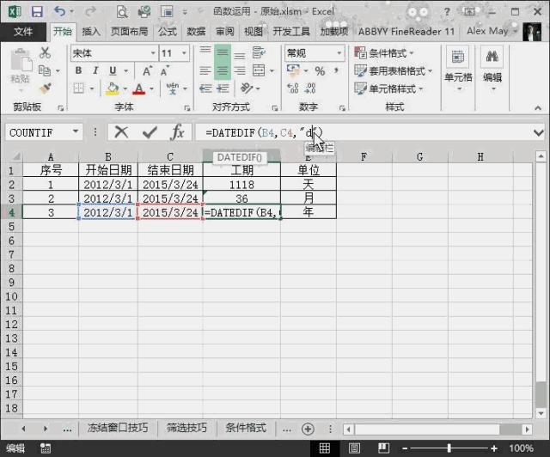Undo the last action
Screen dimensions: 550x457
coord(60,11)
